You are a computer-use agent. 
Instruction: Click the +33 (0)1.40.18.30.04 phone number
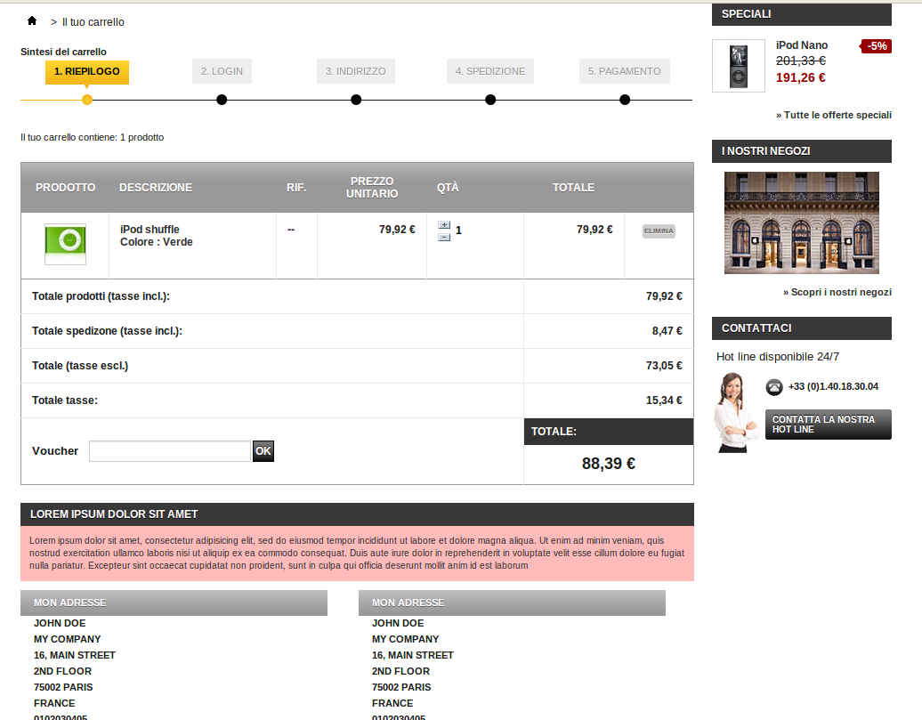pos(833,386)
